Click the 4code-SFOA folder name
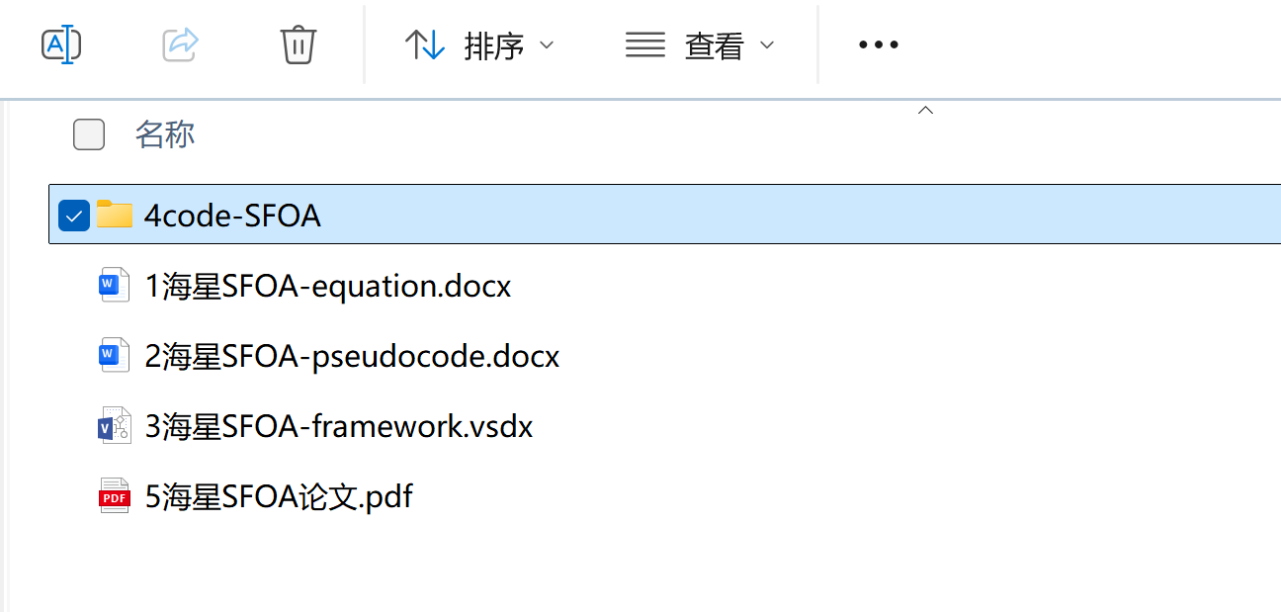The height and width of the screenshot is (612, 1281). tap(232, 216)
